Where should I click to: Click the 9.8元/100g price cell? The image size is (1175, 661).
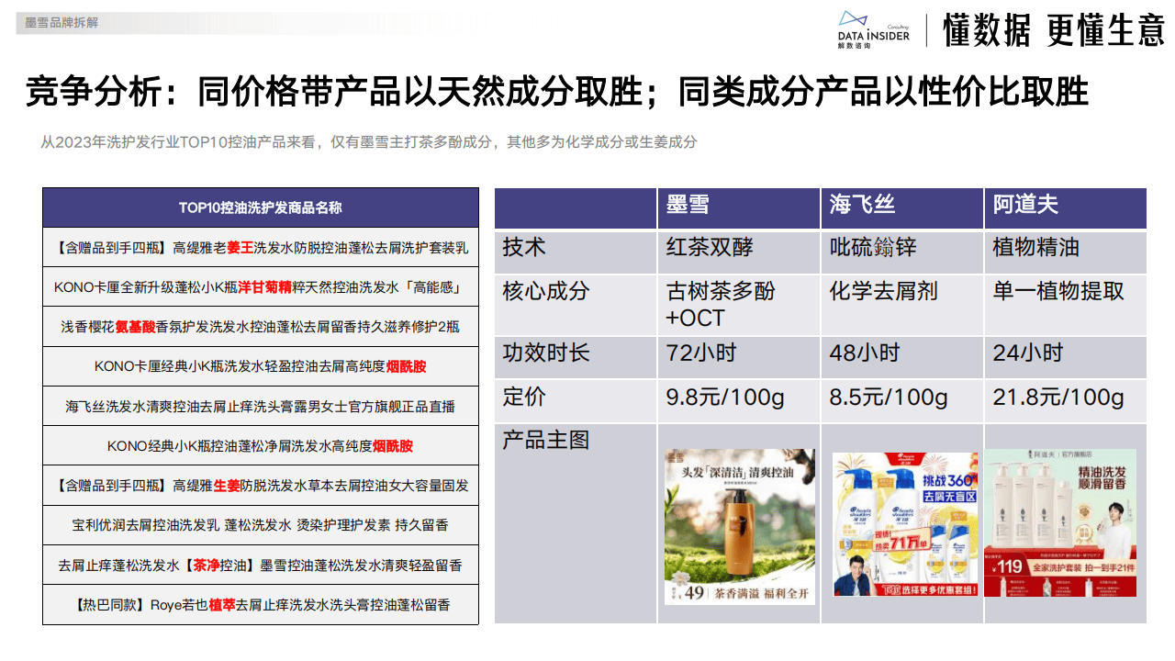point(738,400)
